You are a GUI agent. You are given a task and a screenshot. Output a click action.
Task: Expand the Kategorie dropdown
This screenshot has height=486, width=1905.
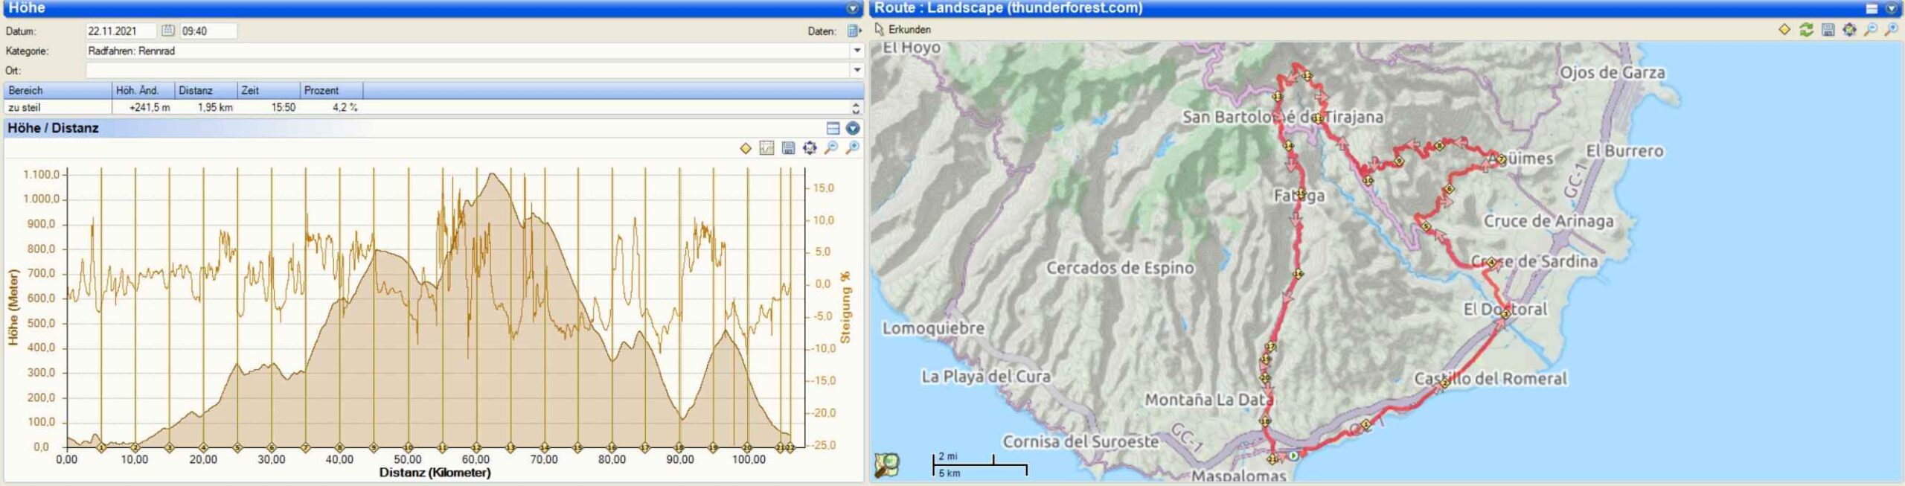tap(857, 51)
